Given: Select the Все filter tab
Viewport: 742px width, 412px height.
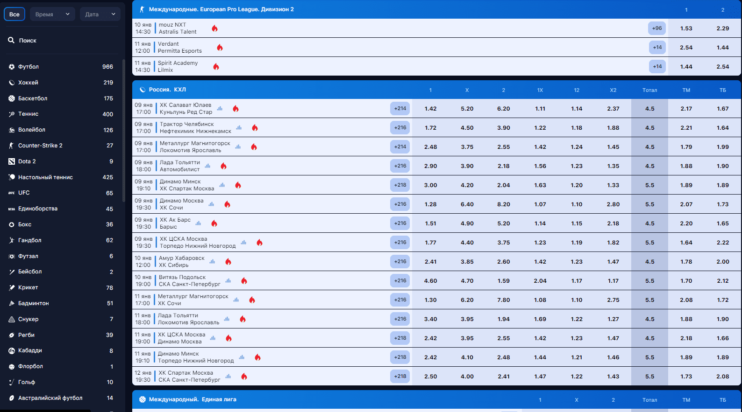Looking at the screenshot, I should tap(14, 14).
